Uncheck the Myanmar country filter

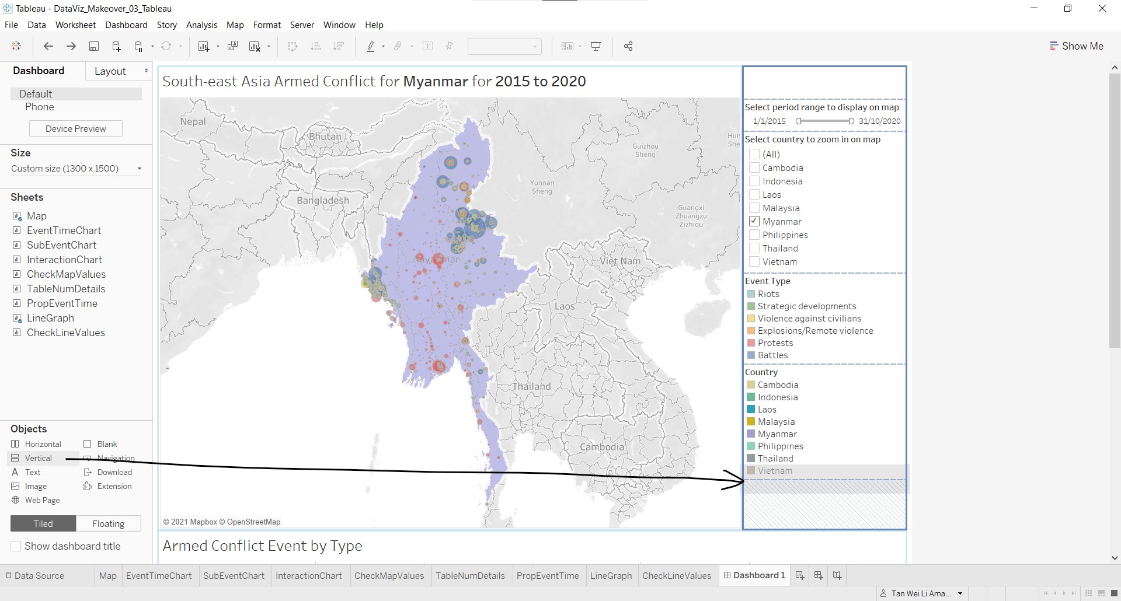[x=754, y=222]
